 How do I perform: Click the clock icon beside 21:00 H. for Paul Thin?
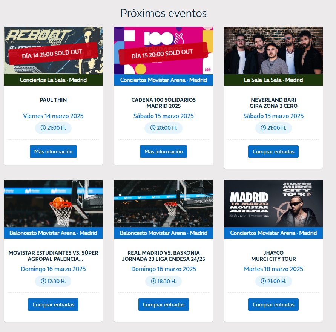pyautogui.click(x=43, y=128)
